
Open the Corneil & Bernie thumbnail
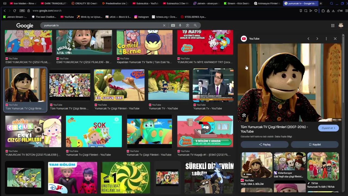(x=144, y=42)
